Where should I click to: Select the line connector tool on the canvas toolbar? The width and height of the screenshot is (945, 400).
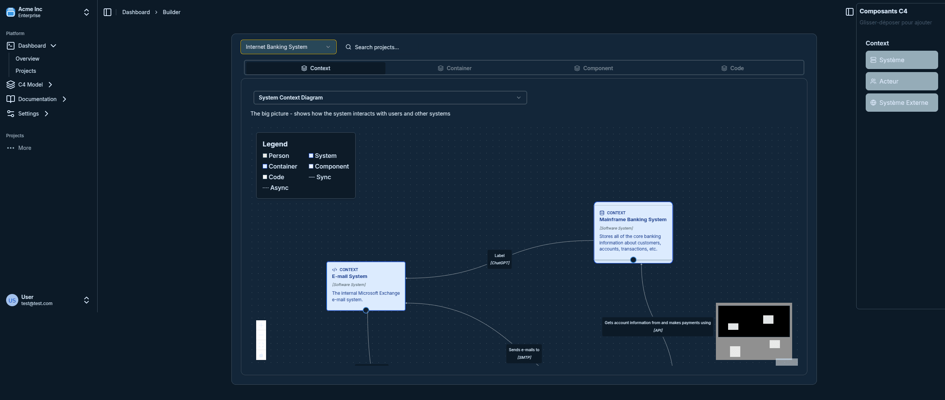click(261, 335)
